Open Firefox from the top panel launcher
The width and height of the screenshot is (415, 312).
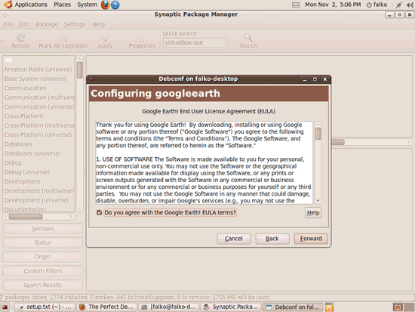point(105,5)
